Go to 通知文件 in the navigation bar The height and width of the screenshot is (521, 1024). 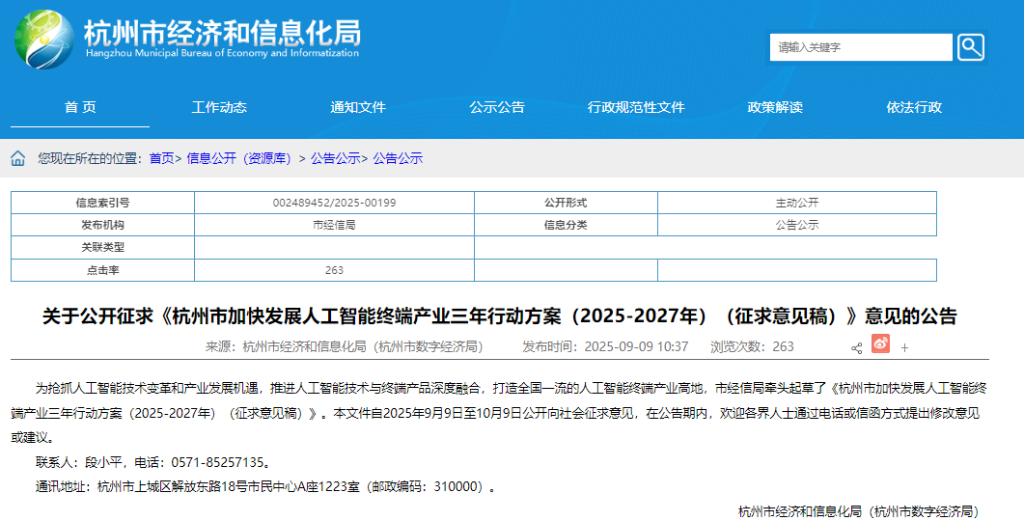click(358, 107)
